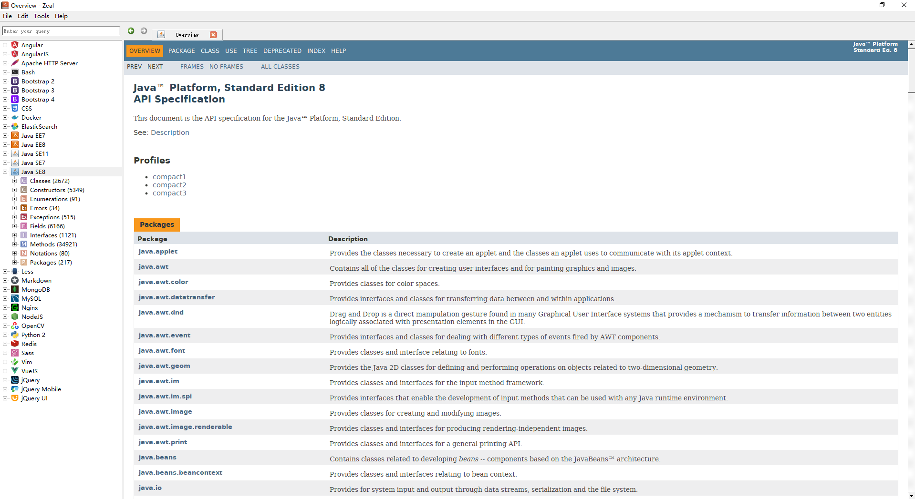
Task: Click the Packages tab heading
Action: 157,224
